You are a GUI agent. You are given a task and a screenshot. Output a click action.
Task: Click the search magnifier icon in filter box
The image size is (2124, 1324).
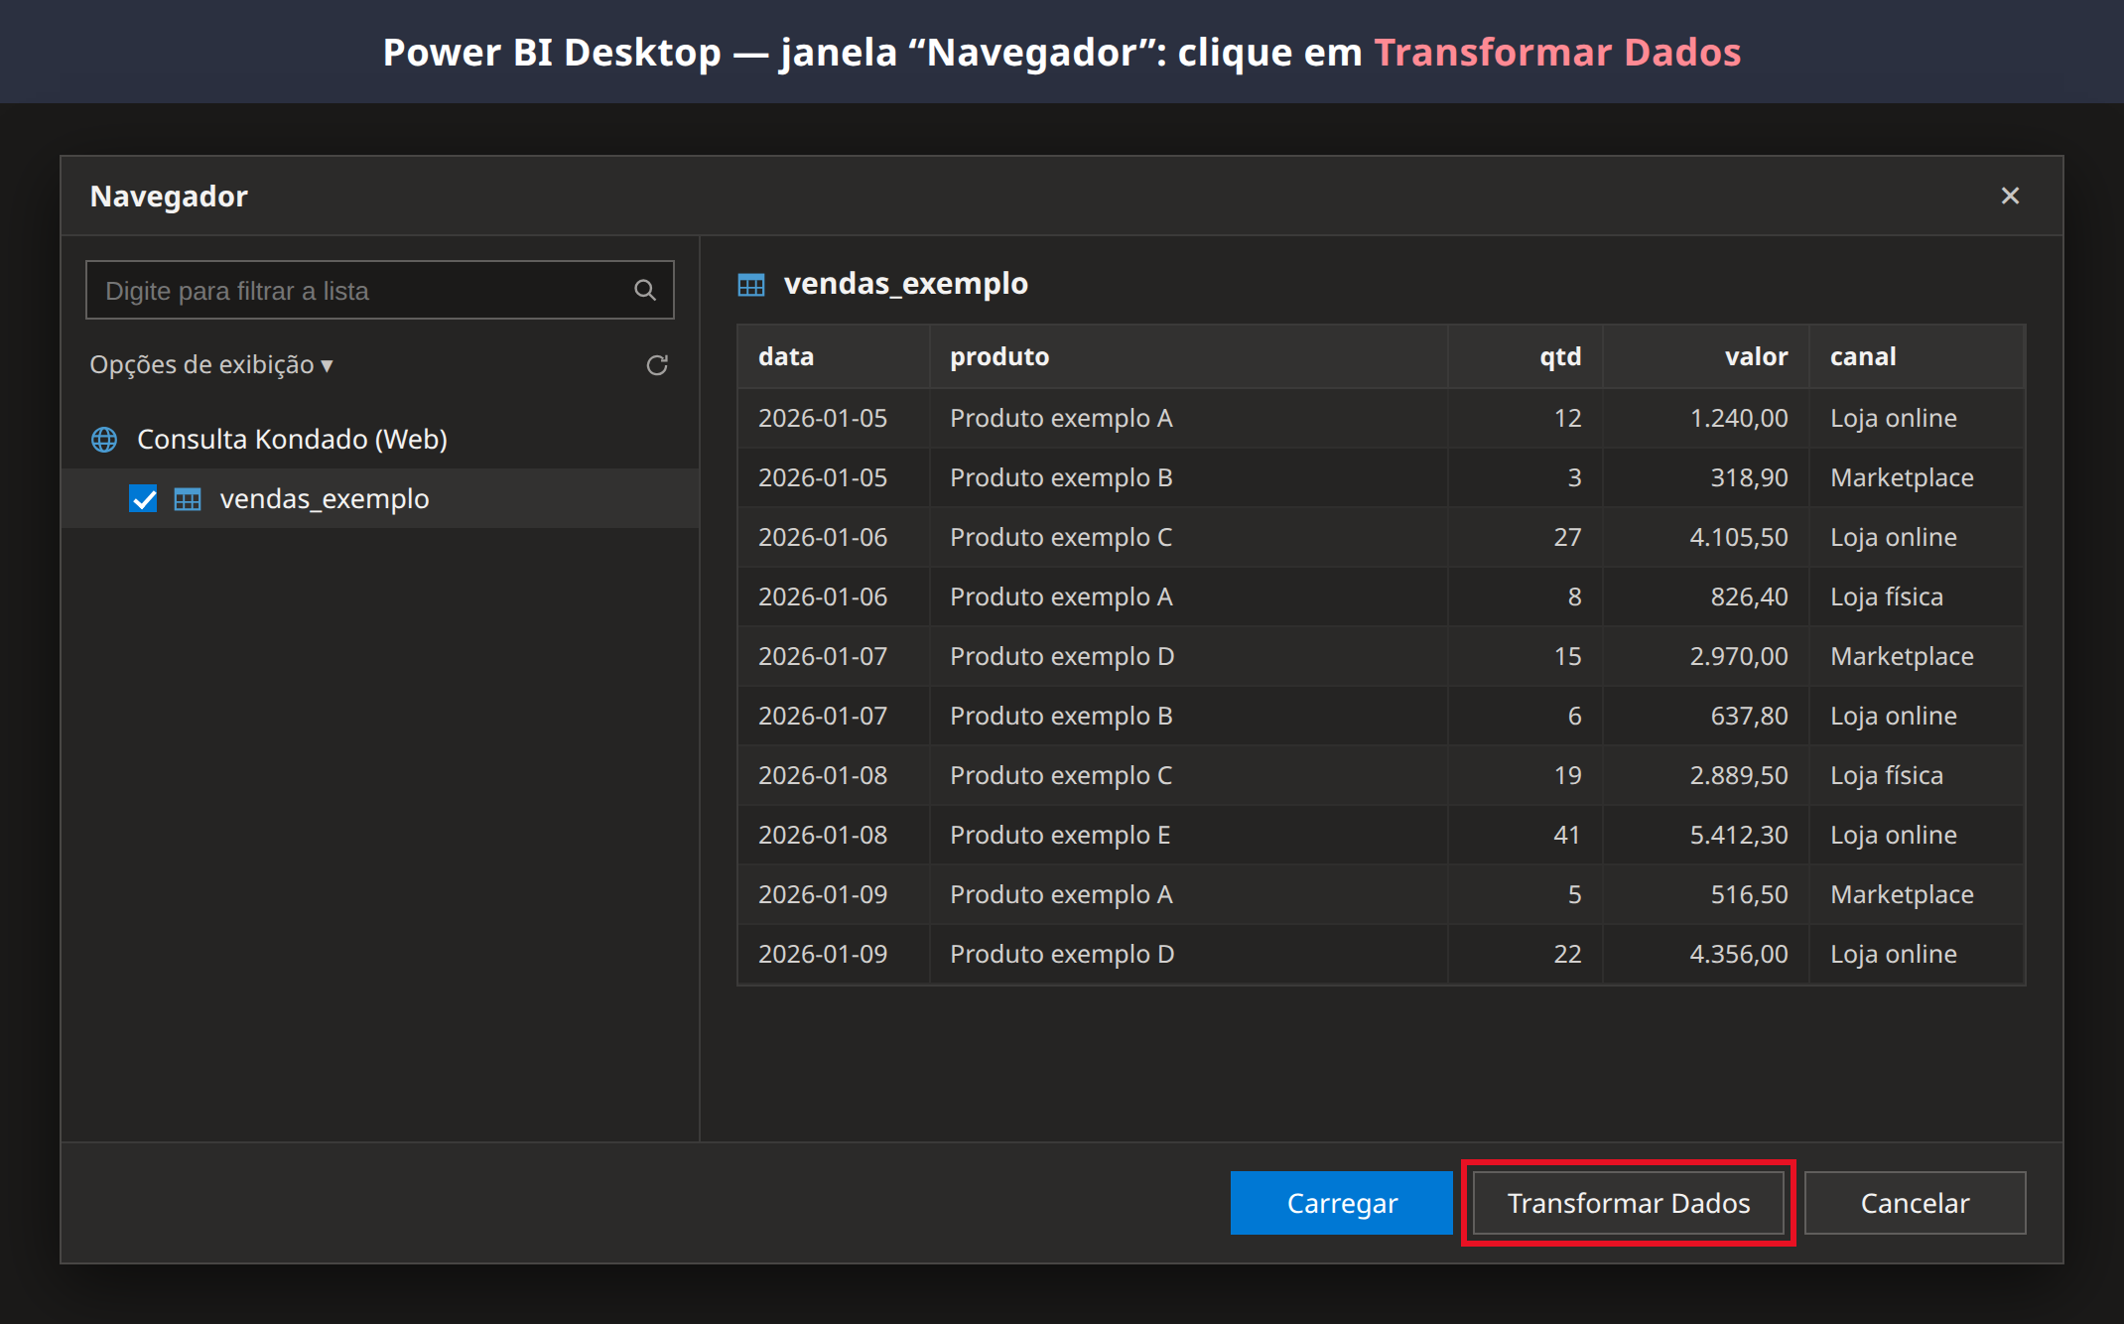point(645,291)
